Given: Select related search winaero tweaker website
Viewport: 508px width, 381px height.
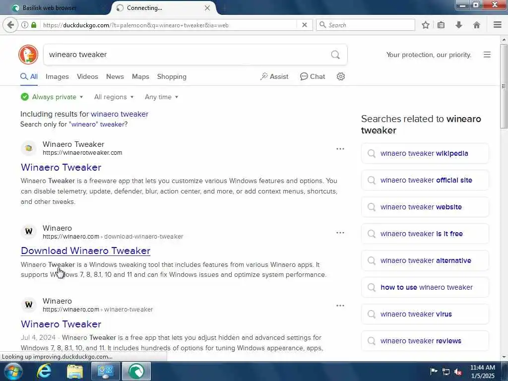Looking at the screenshot, I should [x=425, y=207].
